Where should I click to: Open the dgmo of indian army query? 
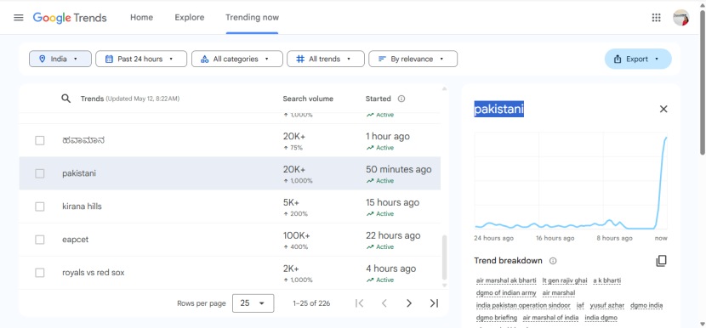point(506,293)
